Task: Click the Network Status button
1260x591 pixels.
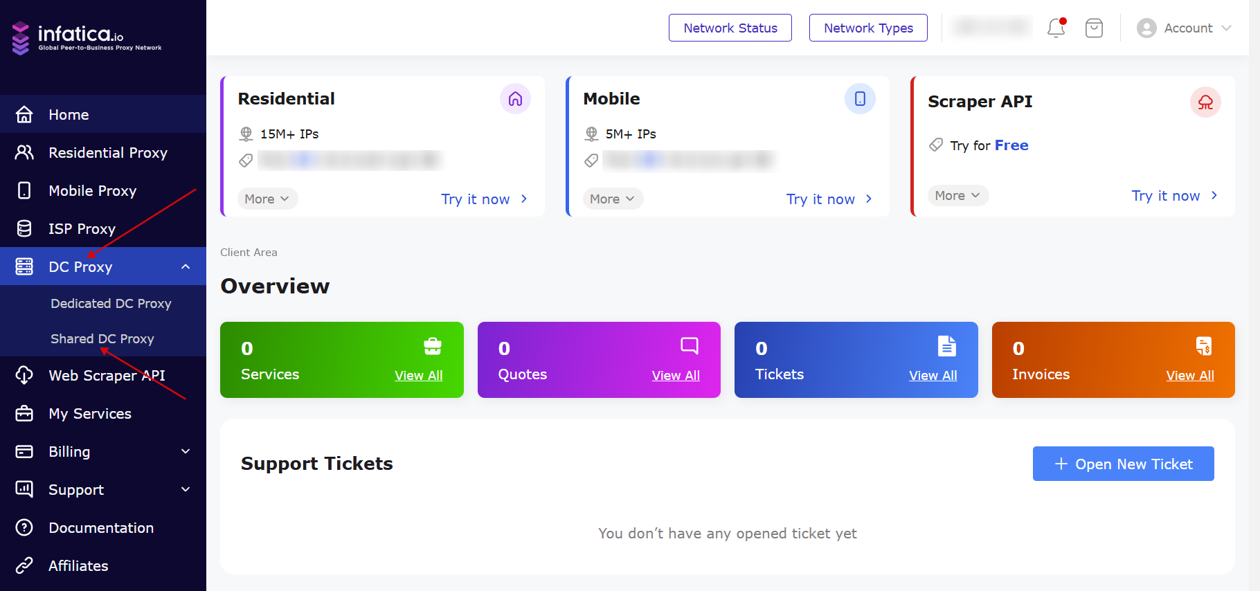Action: pyautogui.click(x=730, y=28)
